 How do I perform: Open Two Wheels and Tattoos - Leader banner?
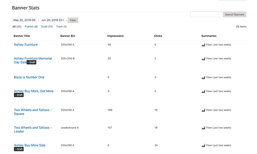[x=32, y=129]
